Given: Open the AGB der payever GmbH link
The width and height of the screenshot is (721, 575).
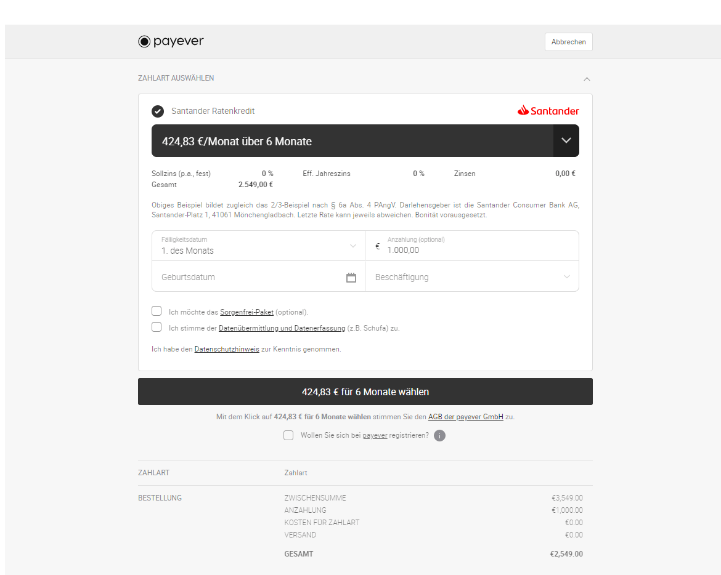Looking at the screenshot, I should pos(465,417).
